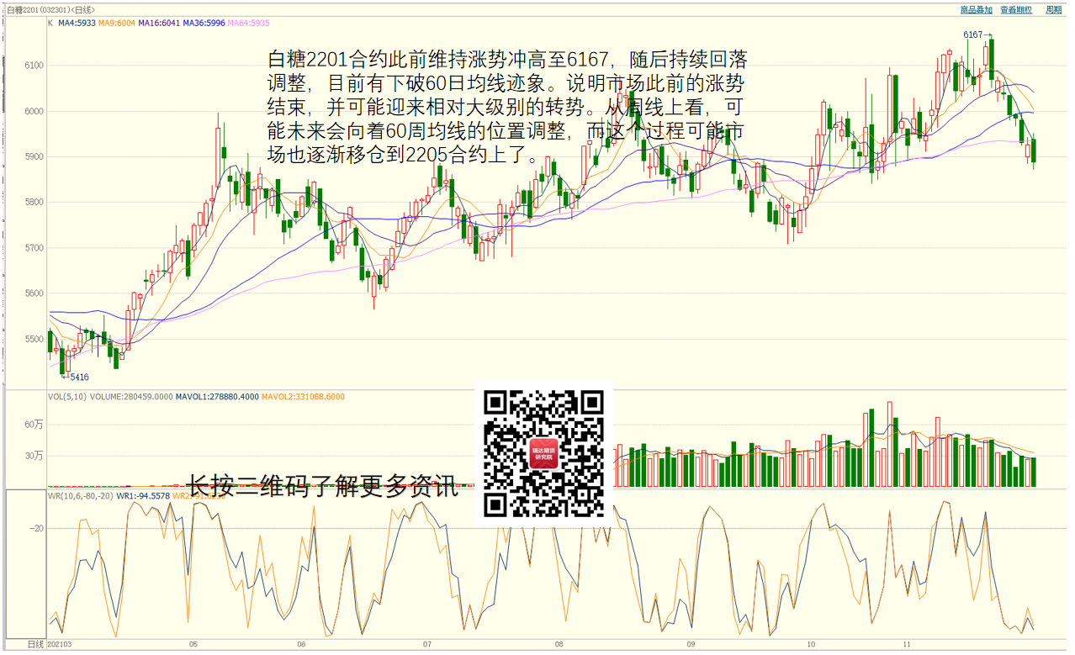
Task: Click the MA16:6041 moving average label
Action: [159, 24]
